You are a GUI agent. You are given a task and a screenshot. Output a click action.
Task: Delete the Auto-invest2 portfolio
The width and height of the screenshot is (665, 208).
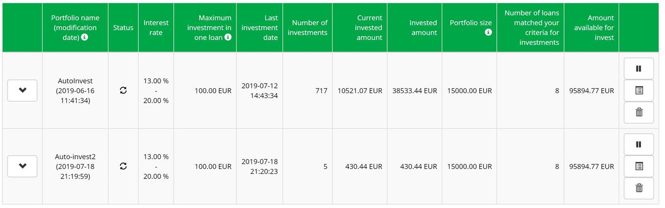(638, 188)
